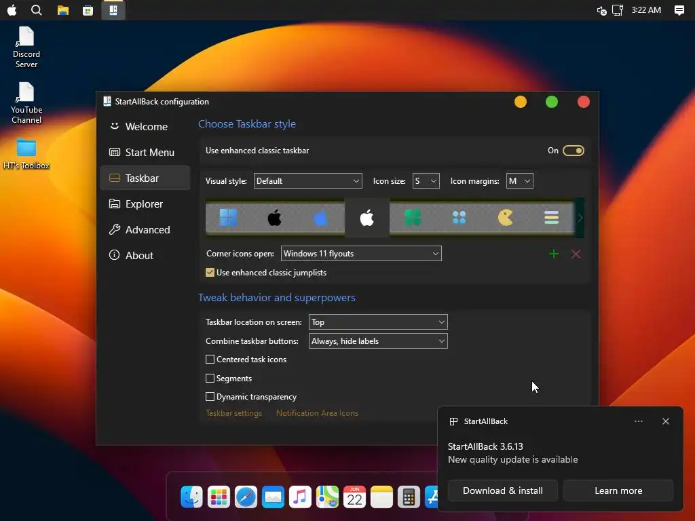
Task: Open the network tray icon
Action: 618,10
